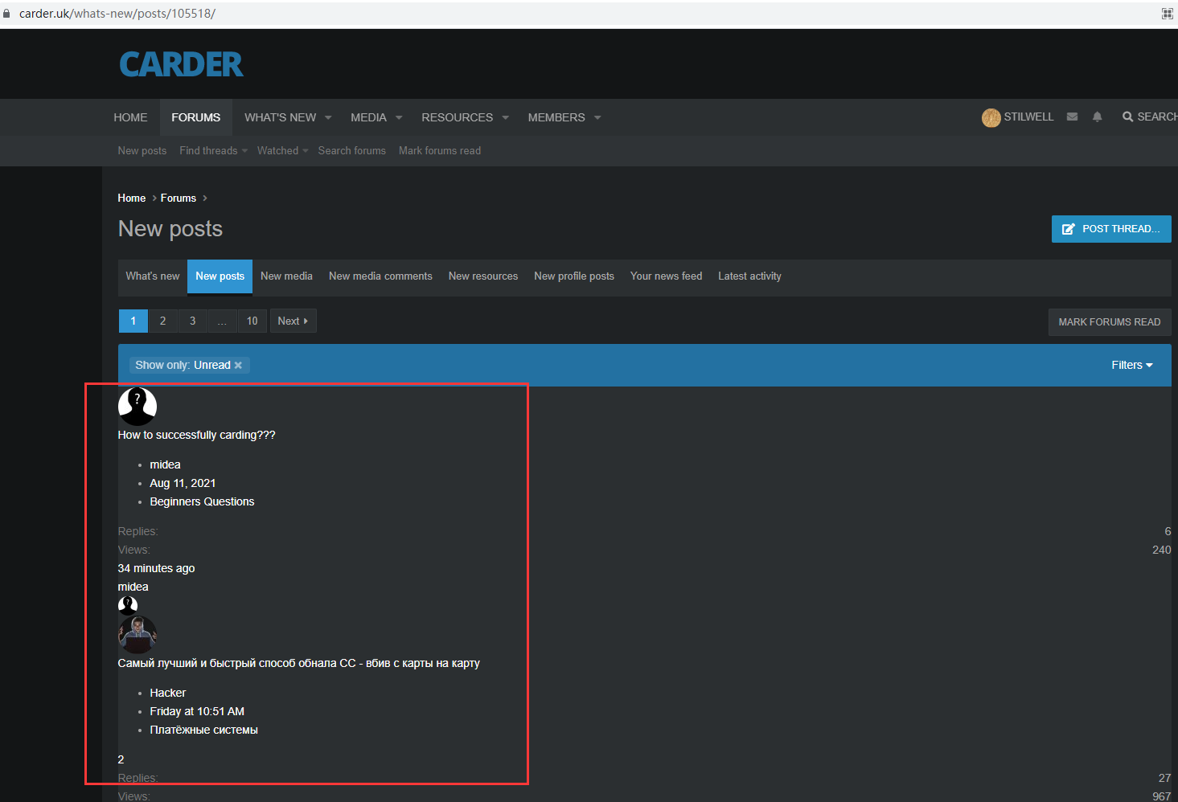
Task: Click the alerts bell icon
Action: click(1097, 117)
